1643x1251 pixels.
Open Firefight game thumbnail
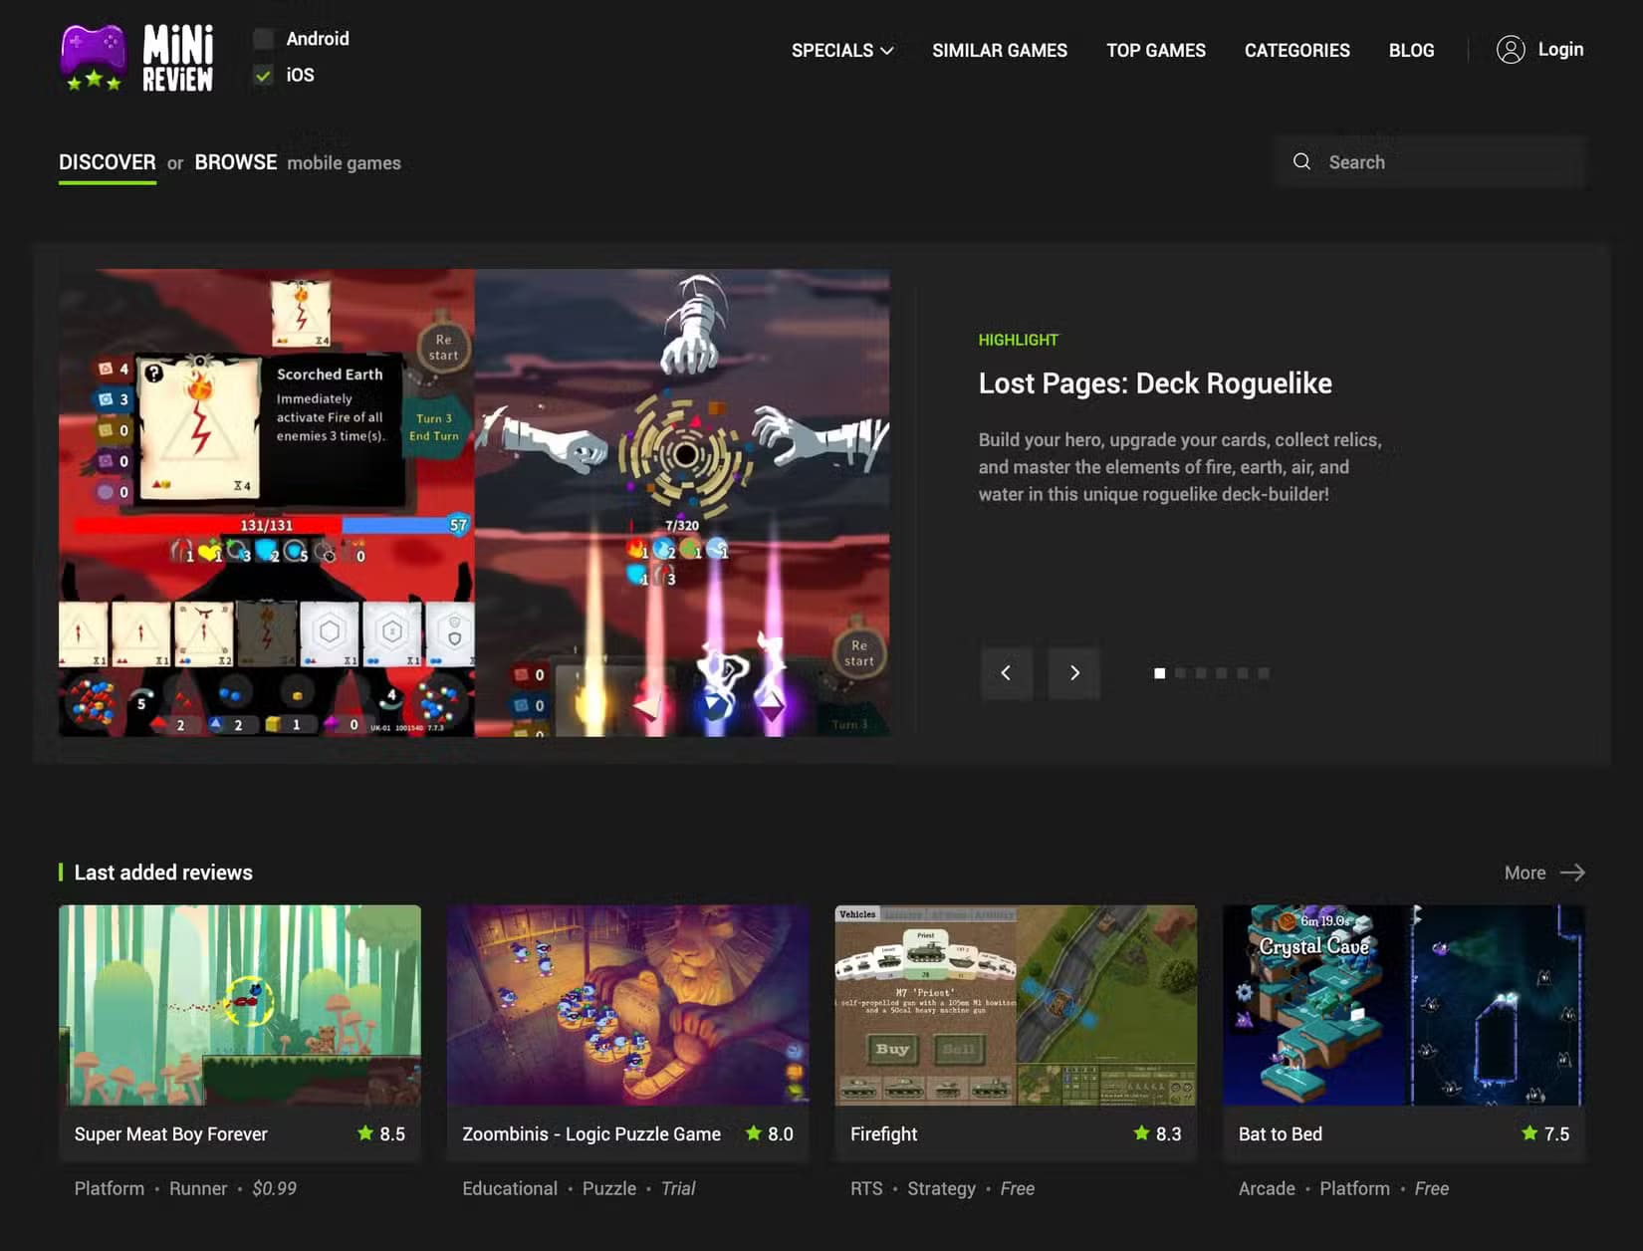click(x=1016, y=1005)
